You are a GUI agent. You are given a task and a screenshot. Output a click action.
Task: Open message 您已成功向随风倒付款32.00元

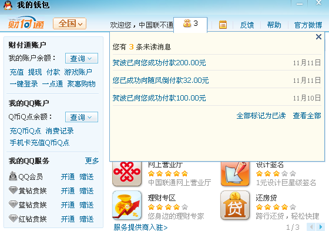click(160, 80)
